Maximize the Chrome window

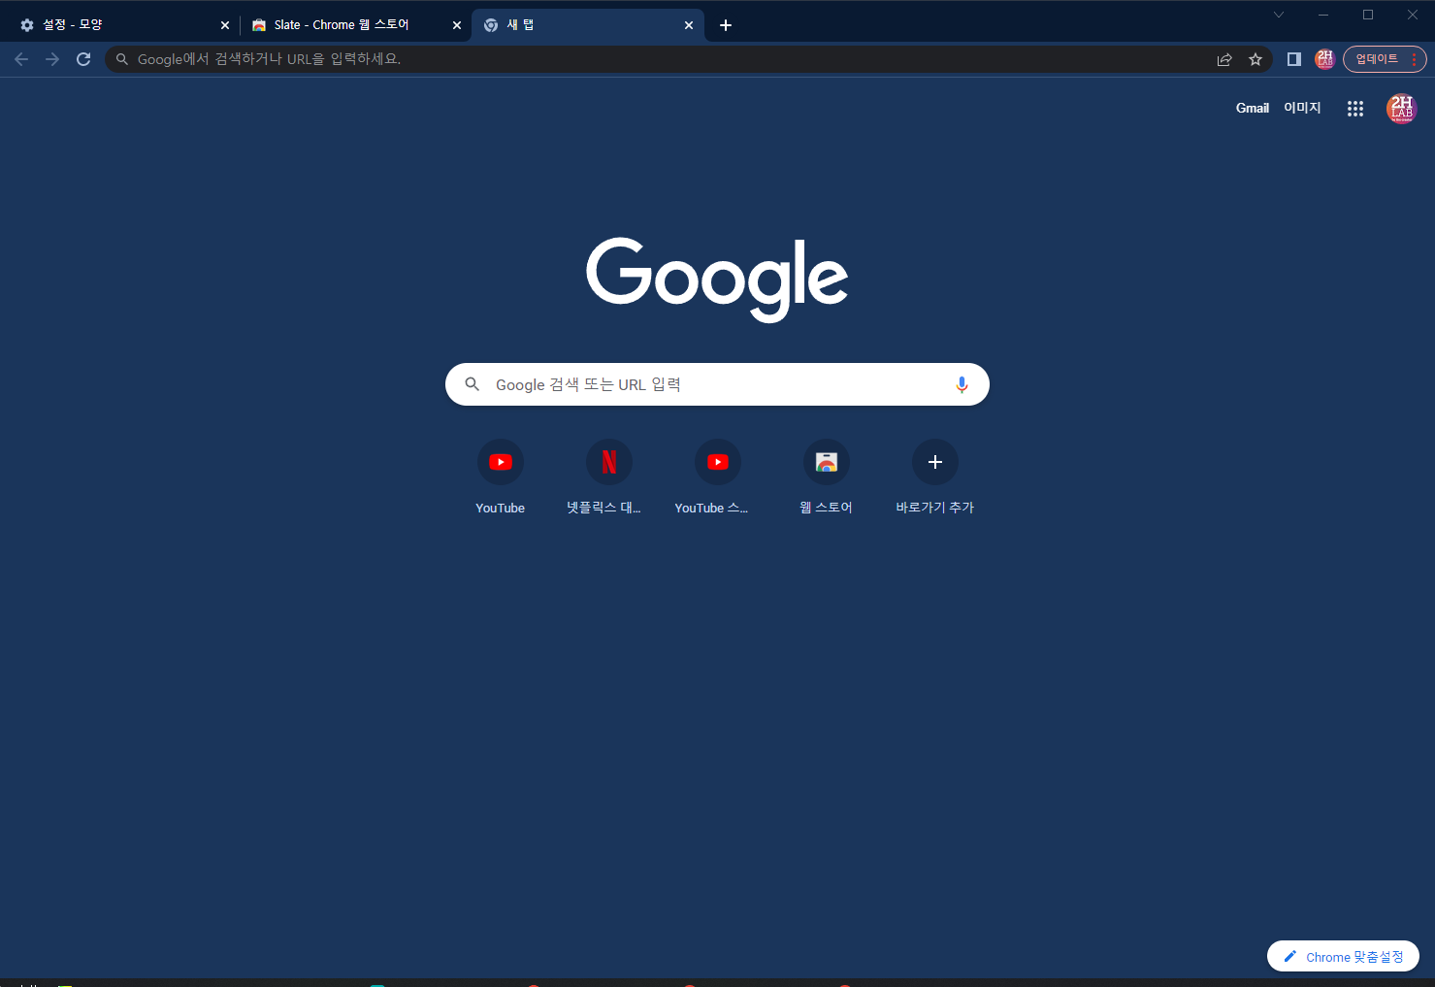pyautogui.click(x=1368, y=15)
